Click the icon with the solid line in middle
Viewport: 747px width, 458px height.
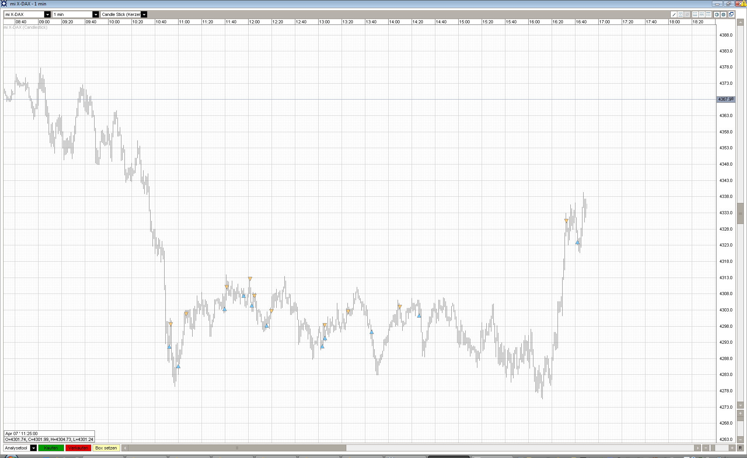(701, 14)
